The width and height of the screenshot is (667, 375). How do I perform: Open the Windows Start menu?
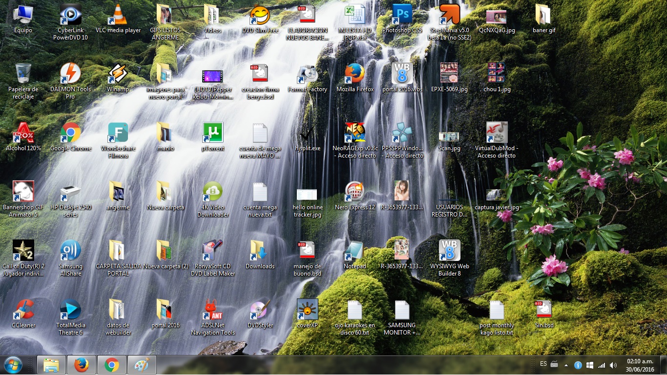[13, 365]
